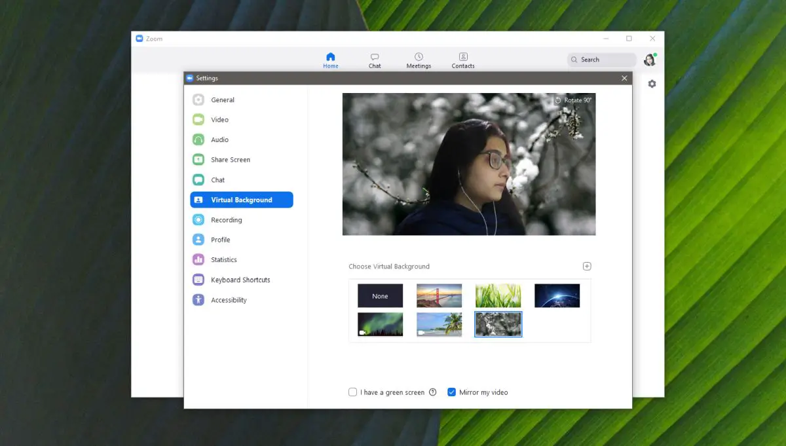Click the Search field in Zoom window
786x446 pixels.
click(602, 60)
